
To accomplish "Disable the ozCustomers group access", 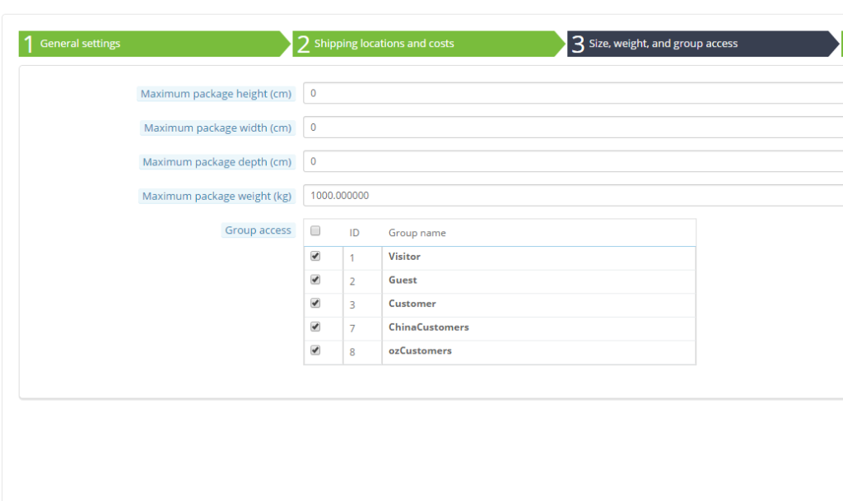I will (315, 350).
